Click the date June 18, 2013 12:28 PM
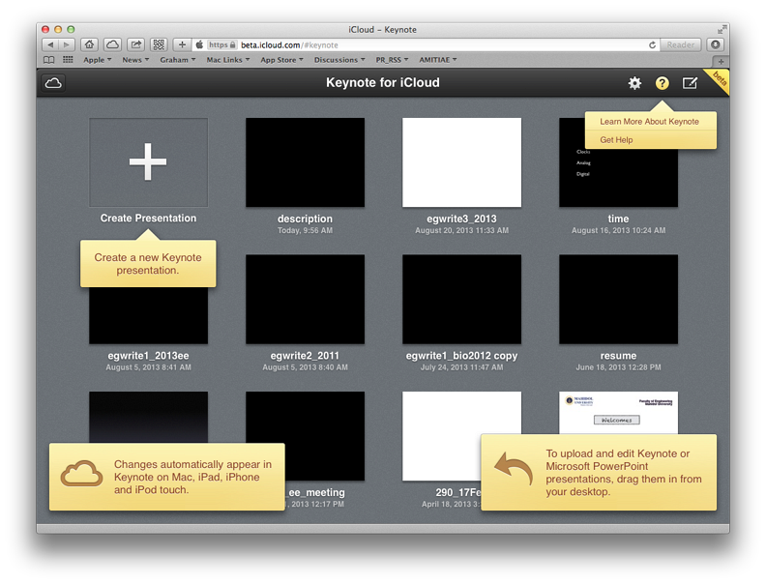Viewport: 766px width, 584px height. tap(618, 367)
